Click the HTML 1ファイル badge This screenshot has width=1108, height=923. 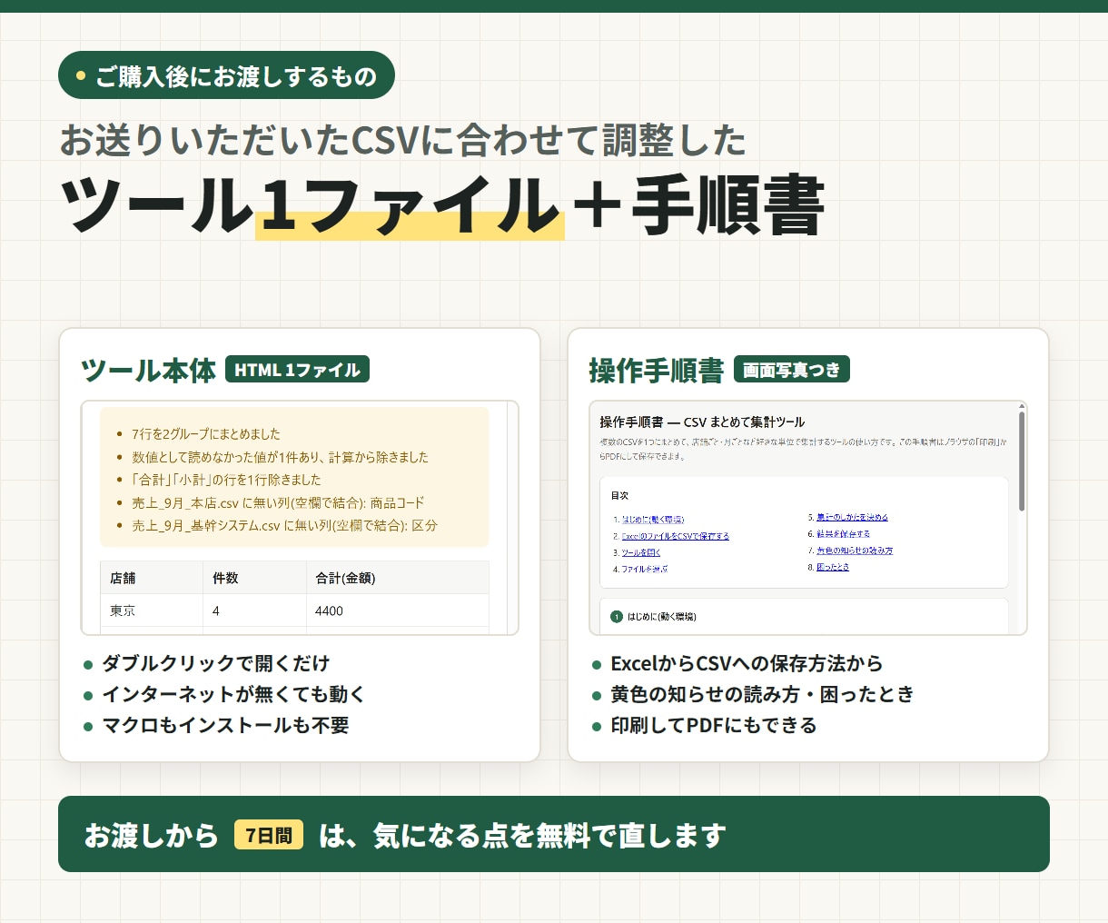[x=297, y=369]
